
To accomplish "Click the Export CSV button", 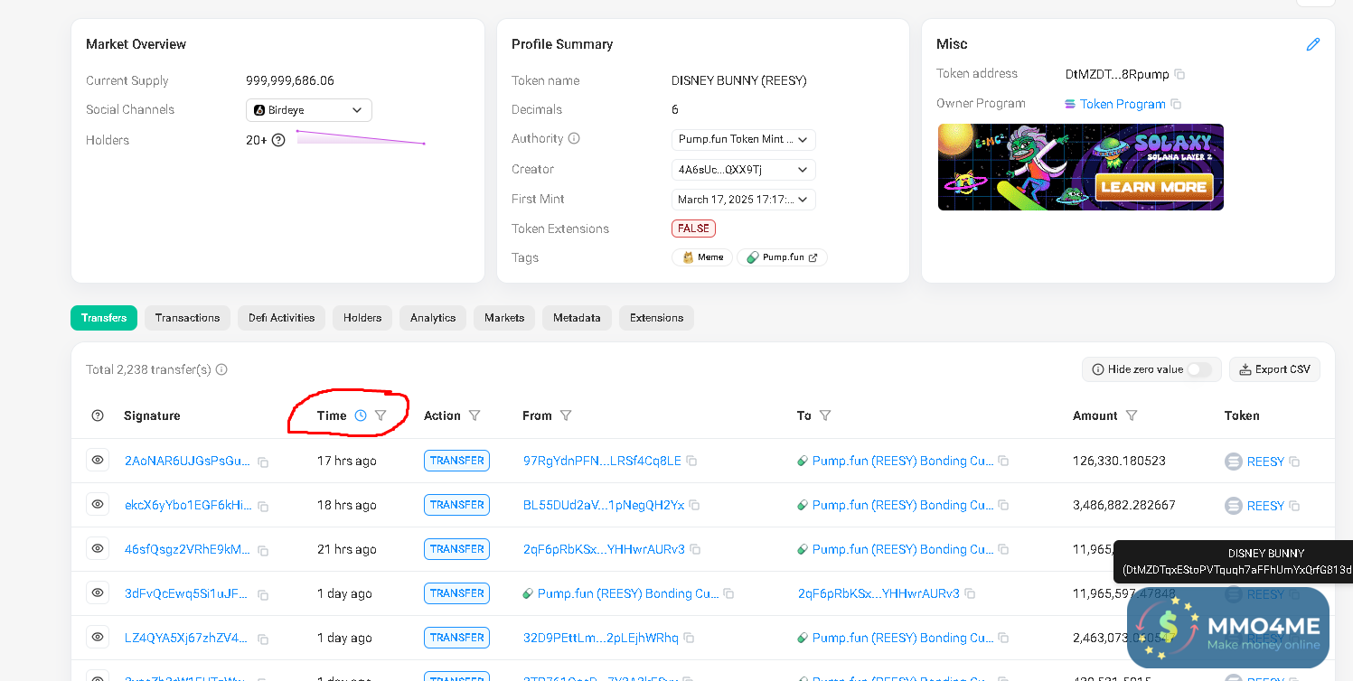I will tap(1274, 369).
